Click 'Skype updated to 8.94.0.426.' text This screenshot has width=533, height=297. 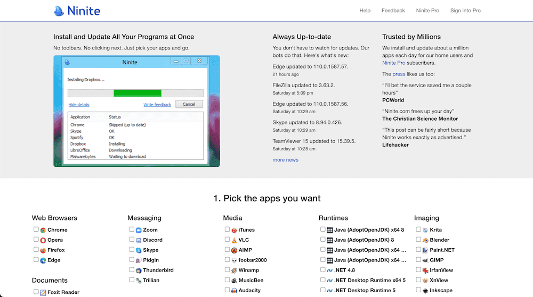[x=308, y=123]
